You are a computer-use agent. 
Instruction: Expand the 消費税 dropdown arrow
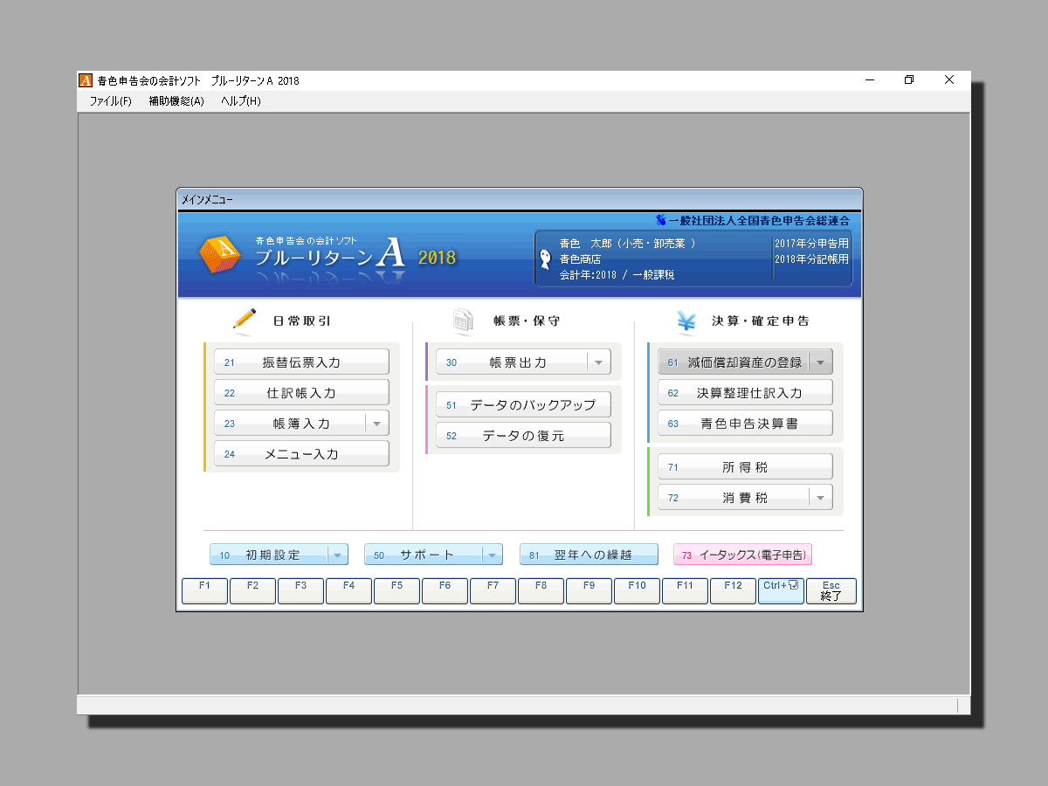pyautogui.click(x=820, y=498)
